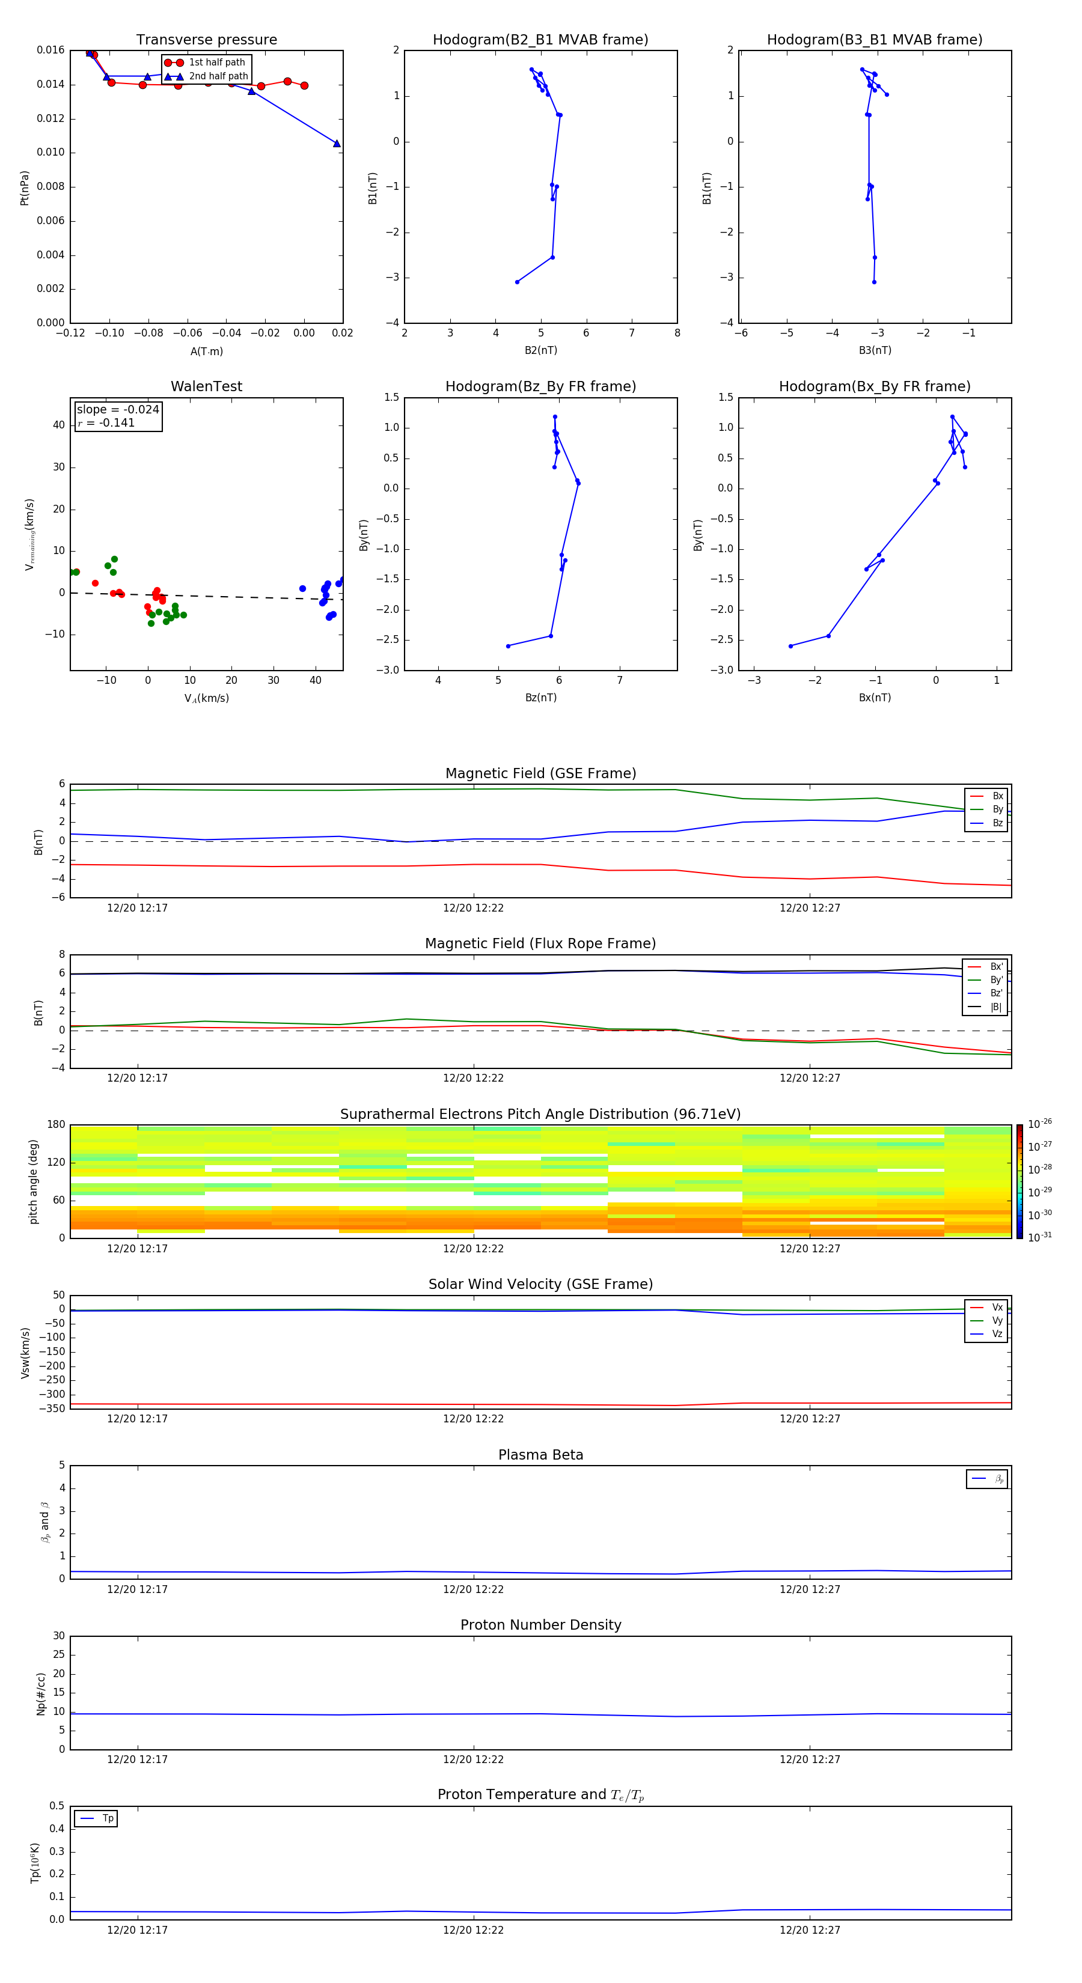Click the 'Pt(nPa)' y-axis label
Image resolution: width=1082 pixels, height=1983 pixels.
(x=25, y=187)
